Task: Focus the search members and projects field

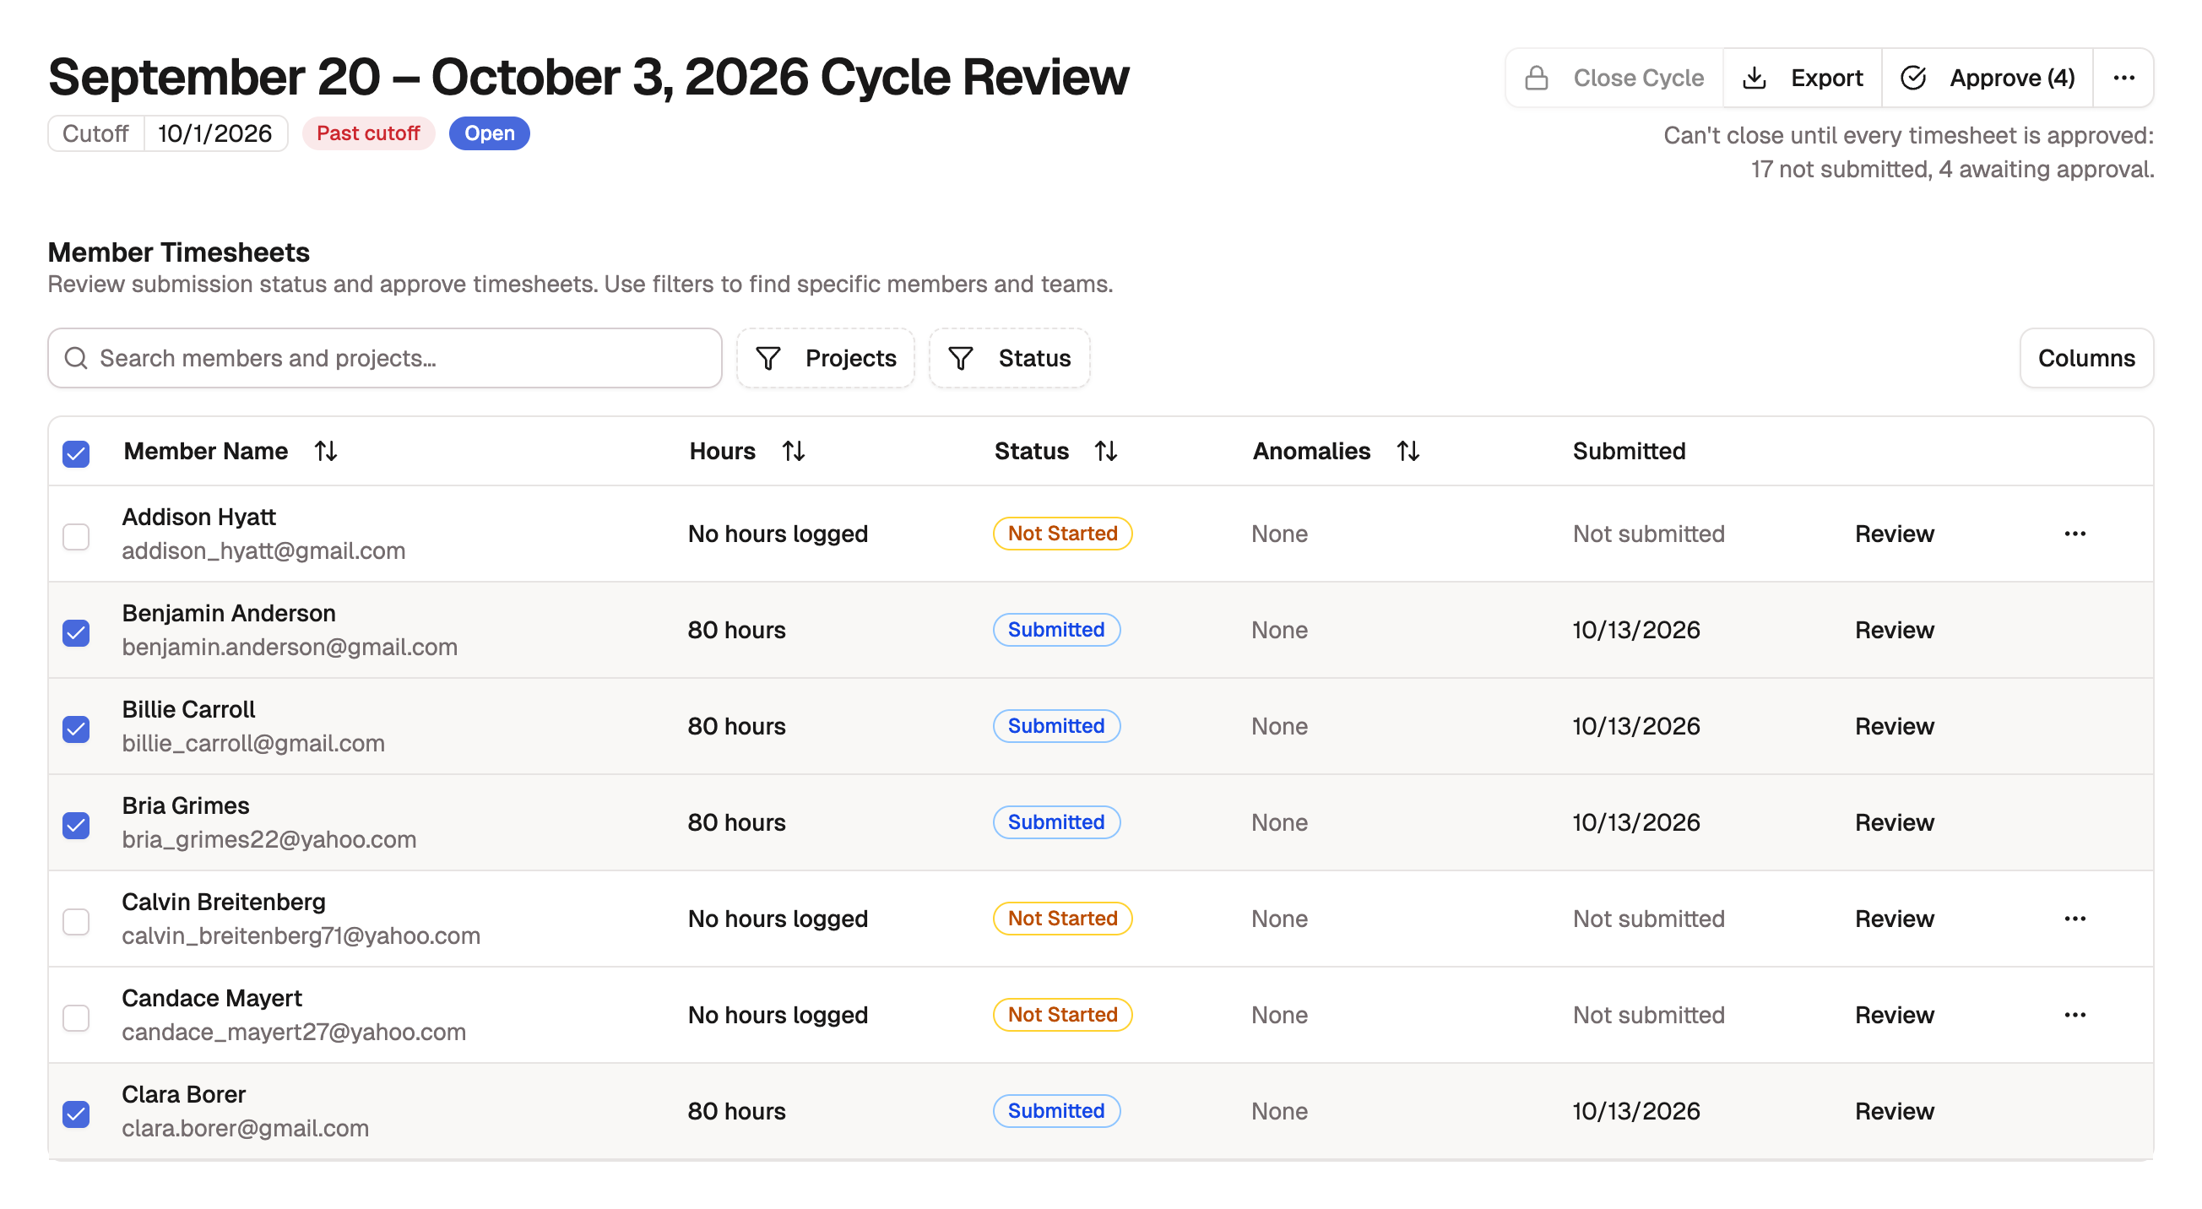Action: tap(385, 358)
